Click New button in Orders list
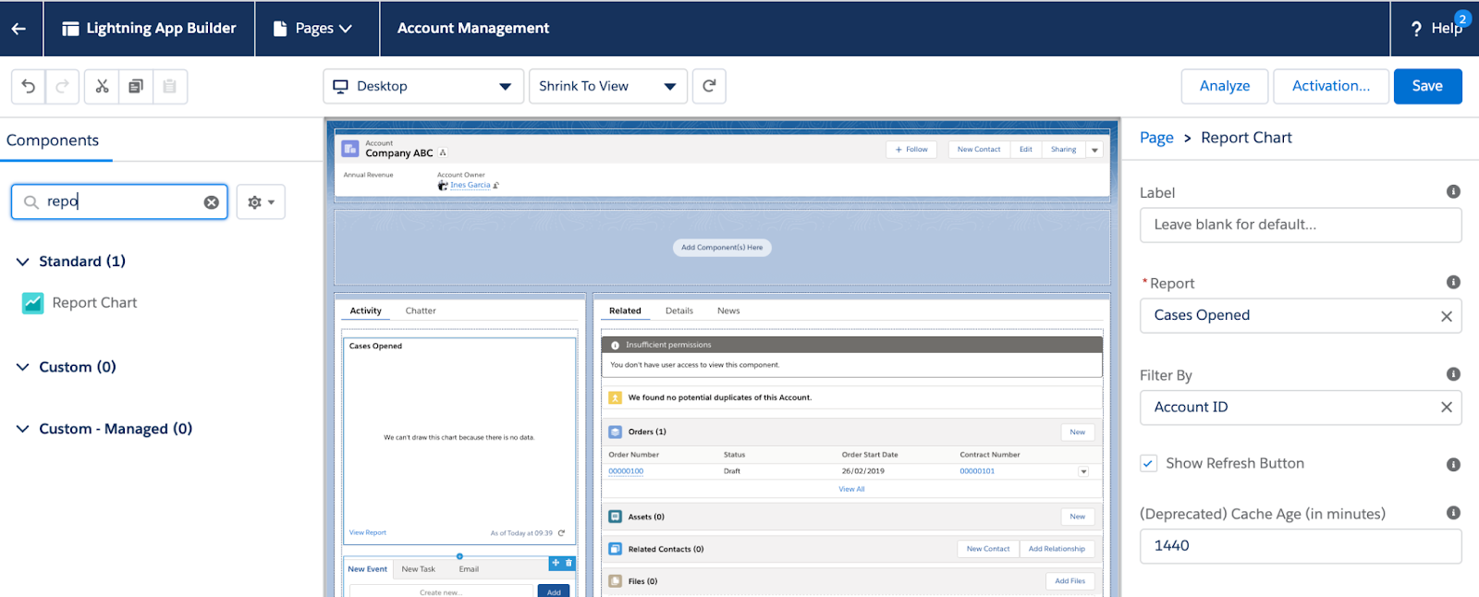Image resolution: width=1479 pixels, height=597 pixels. click(1077, 432)
